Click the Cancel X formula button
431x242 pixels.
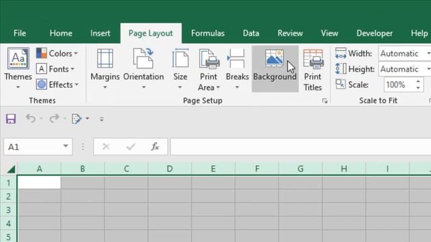[106, 147]
